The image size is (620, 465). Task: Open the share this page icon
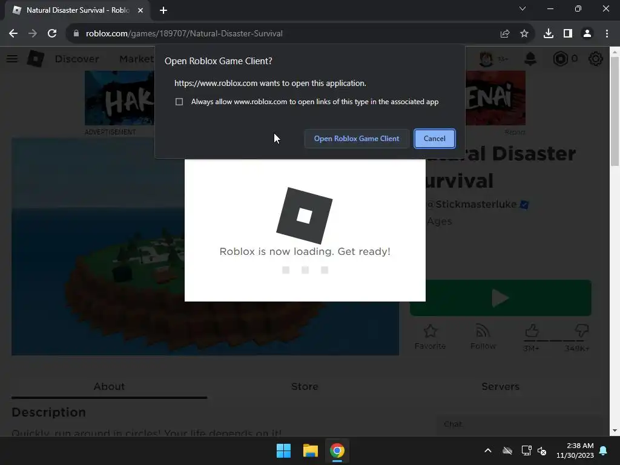click(x=504, y=34)
